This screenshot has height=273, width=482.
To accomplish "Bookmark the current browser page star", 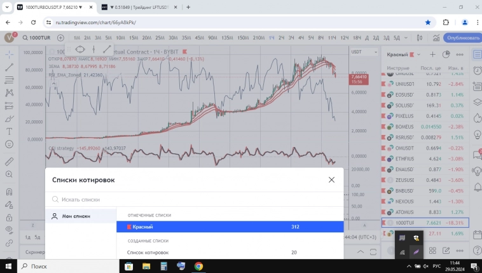I will pos(428,22).
